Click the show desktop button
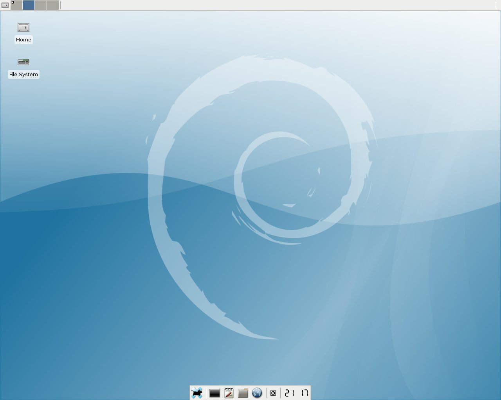501x400 pixels. (x=5, y=5)
